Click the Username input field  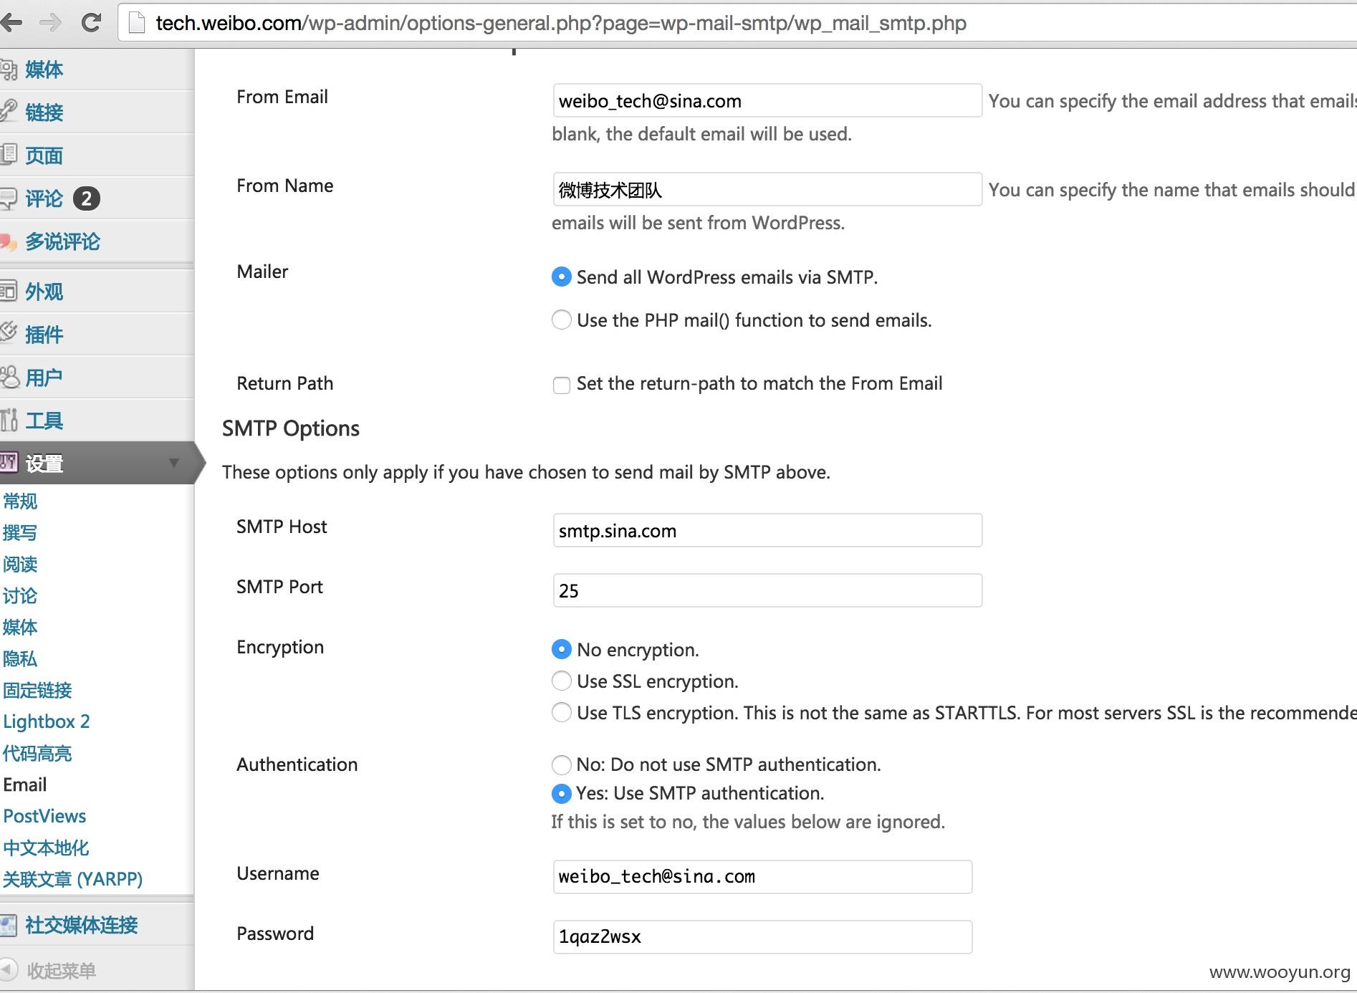pos(762,876)
